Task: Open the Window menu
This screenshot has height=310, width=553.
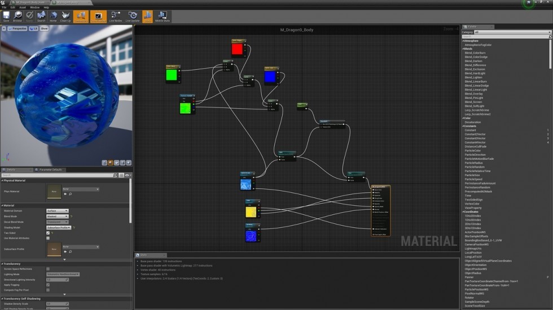Action: coord(34,7)
